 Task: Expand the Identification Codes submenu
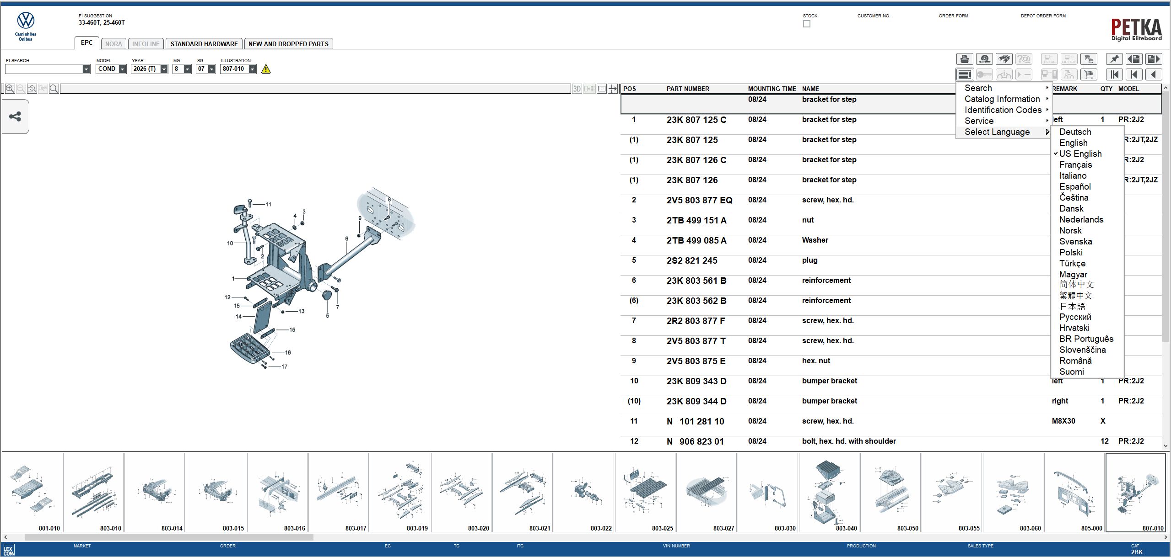tap(1003, 110)
